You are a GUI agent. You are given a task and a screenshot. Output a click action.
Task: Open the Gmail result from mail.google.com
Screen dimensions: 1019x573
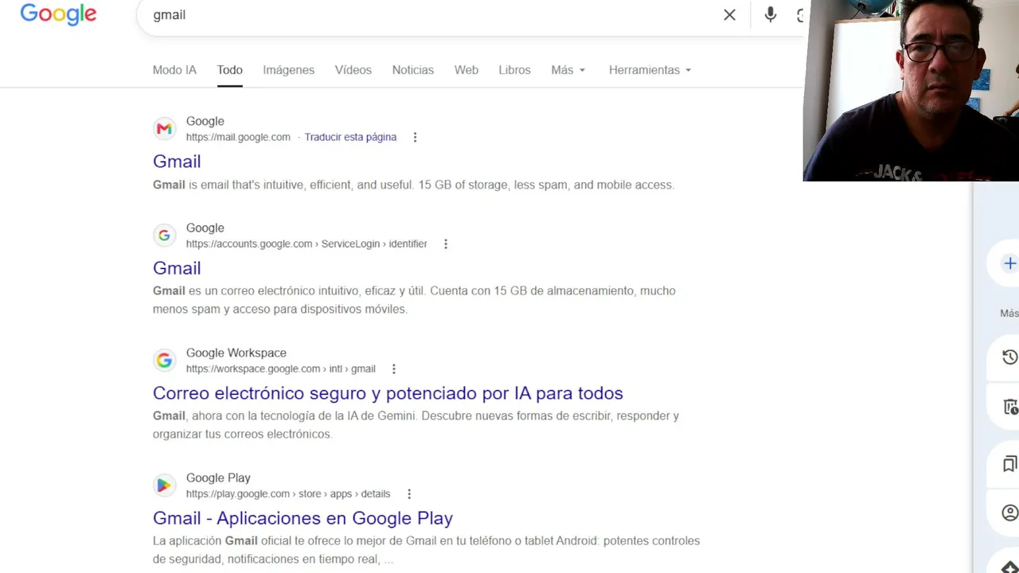pos(177,162)
